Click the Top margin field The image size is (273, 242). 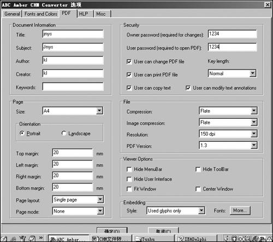point(73,153)
